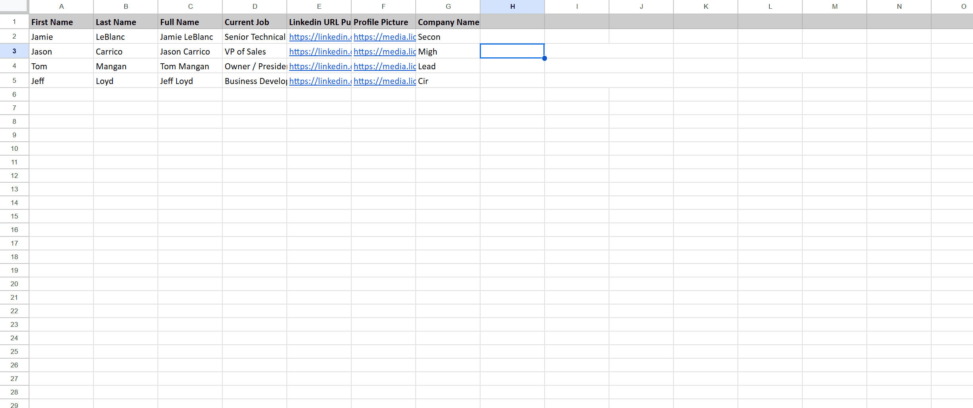Click the 'Owner / President' job cell
Image resolution: width=973 pixels, height=408 pixels.
point(255,66)
